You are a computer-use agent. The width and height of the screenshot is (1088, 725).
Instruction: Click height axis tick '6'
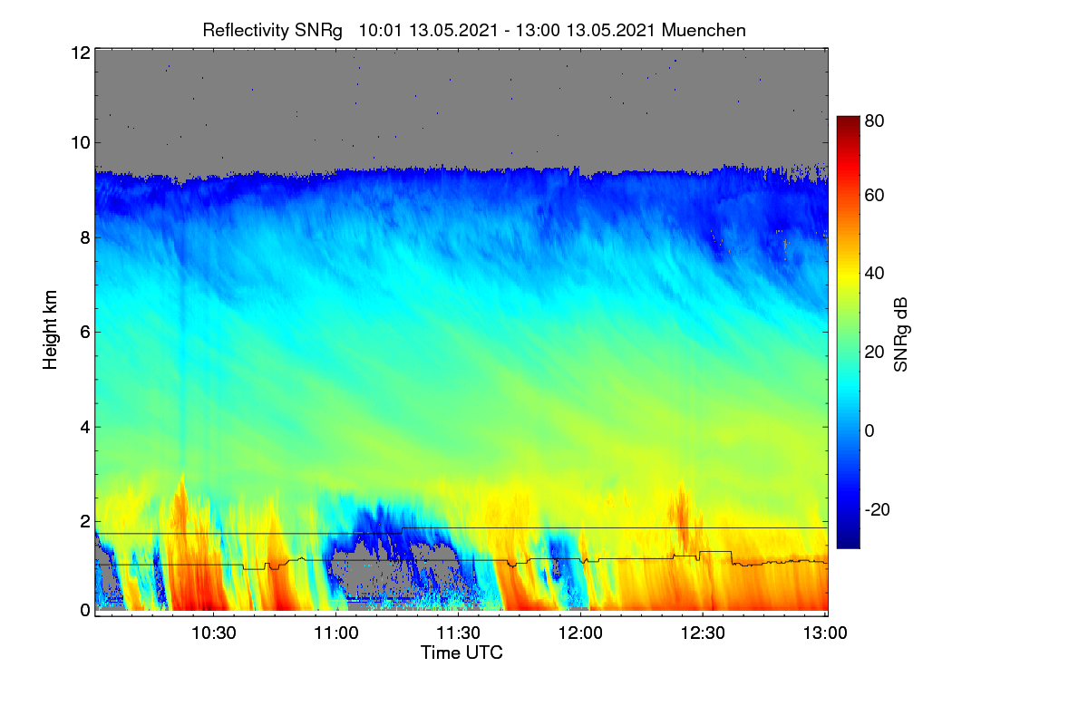pyautogui.click(x=85, y=332)
